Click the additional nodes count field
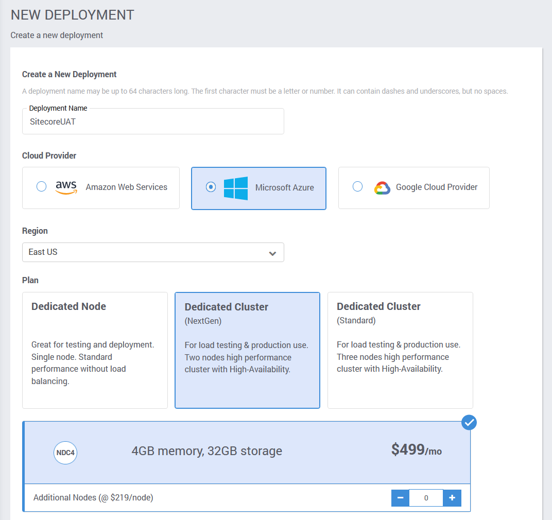The width and height of the screenshot is (552, 520). [426, 497]
